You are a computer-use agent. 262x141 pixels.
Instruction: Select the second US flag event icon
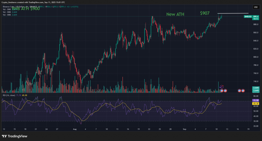coord(225,91)
